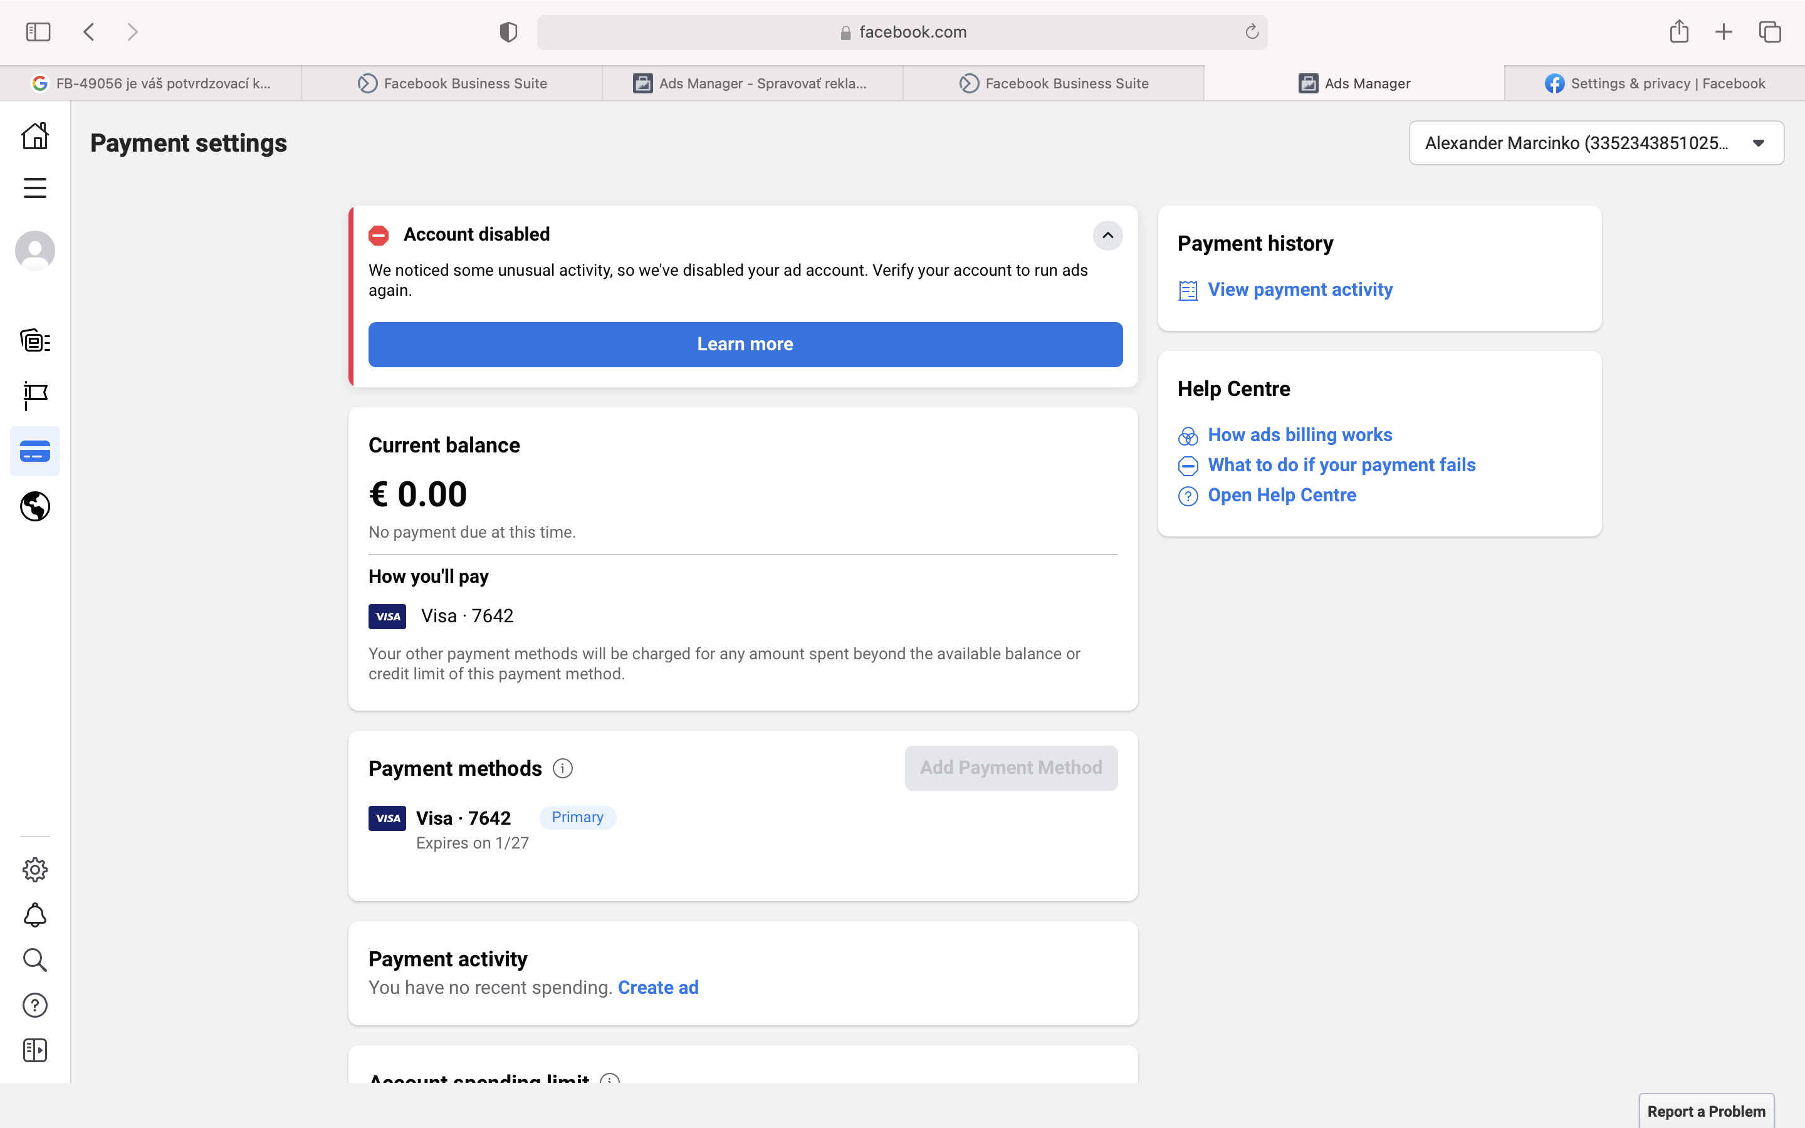Open Settings gear icon in sidebar
Viewport: 1805px width, 1128px height.
pyautogui.click(x=35, y=870)
